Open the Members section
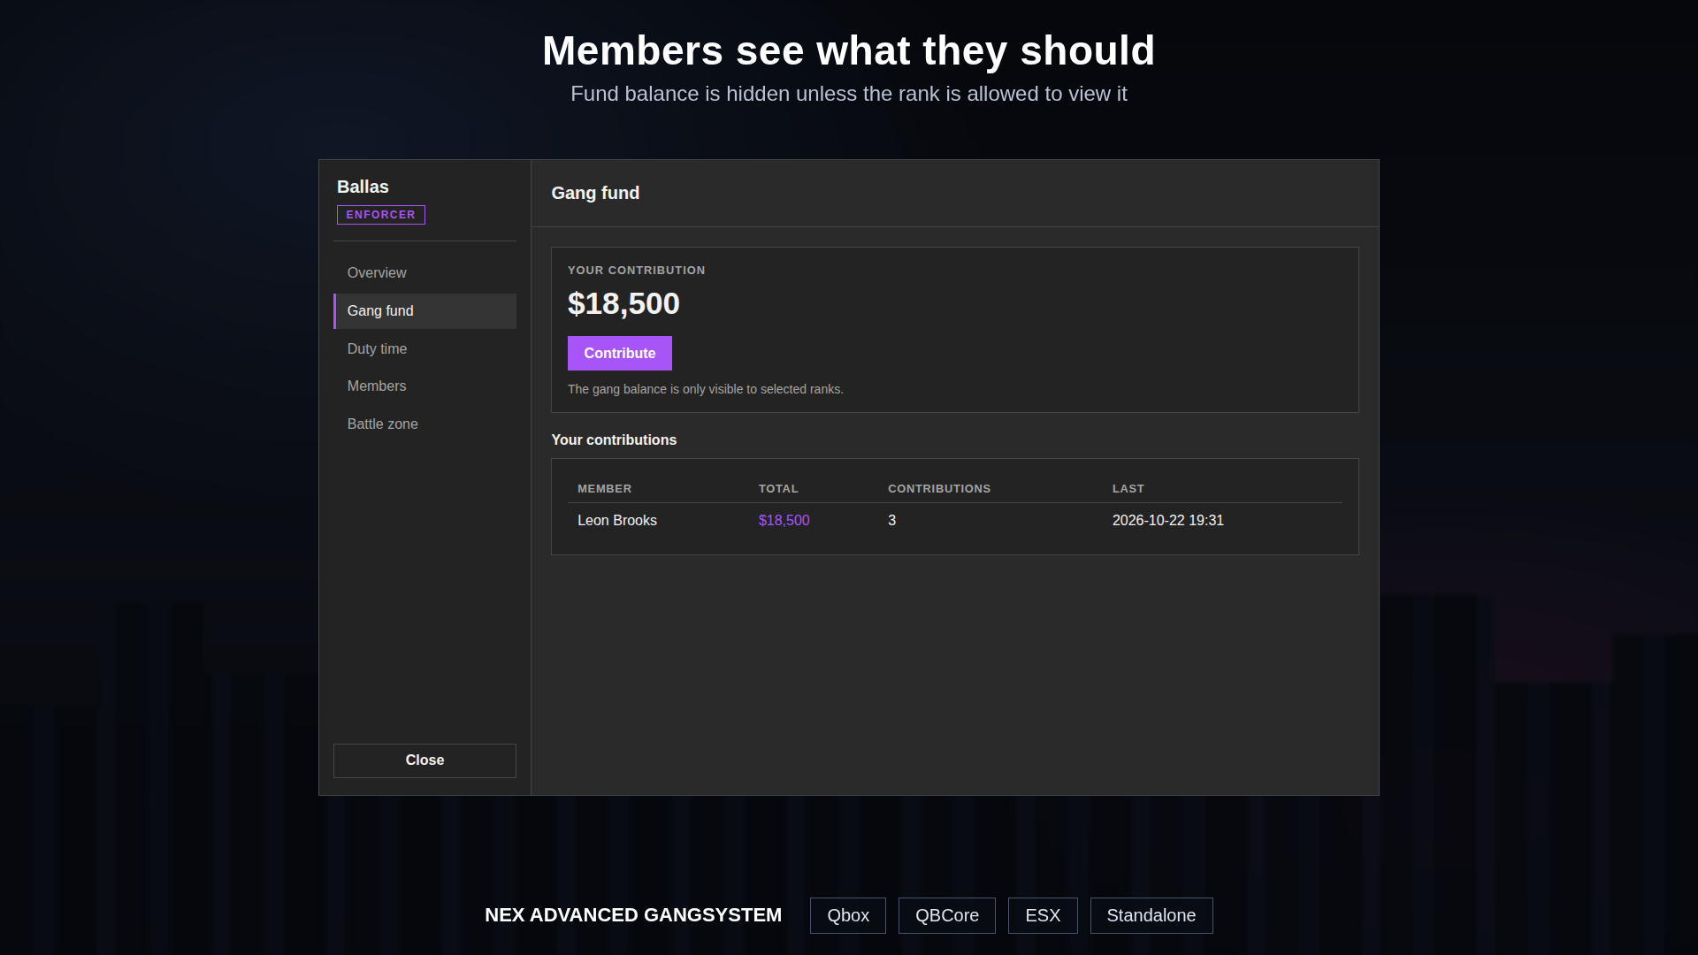Screen dimensions: 1698x955 click(x=424, y=386)
